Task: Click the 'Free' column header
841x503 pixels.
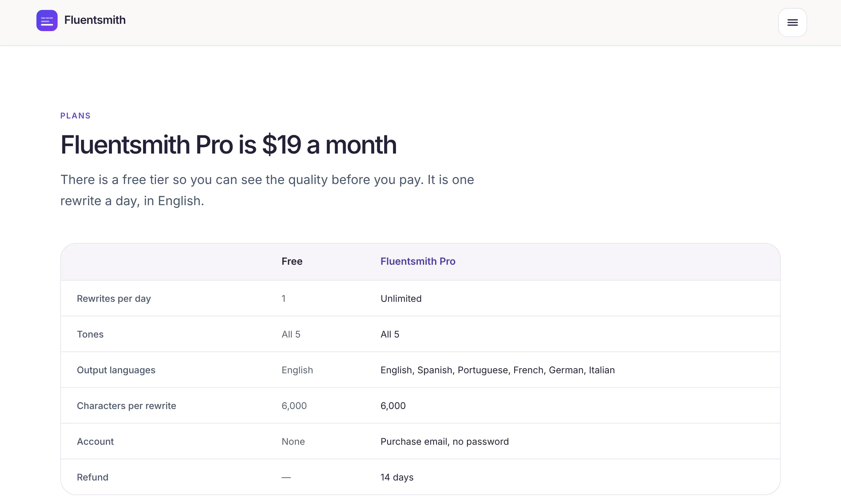Action: [292, 261]
